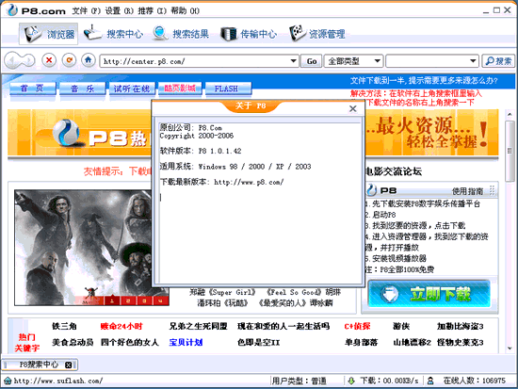Click inside the About P8 text area
The image size is (518, 389).
pyautogui.click(x=260, y=203)
